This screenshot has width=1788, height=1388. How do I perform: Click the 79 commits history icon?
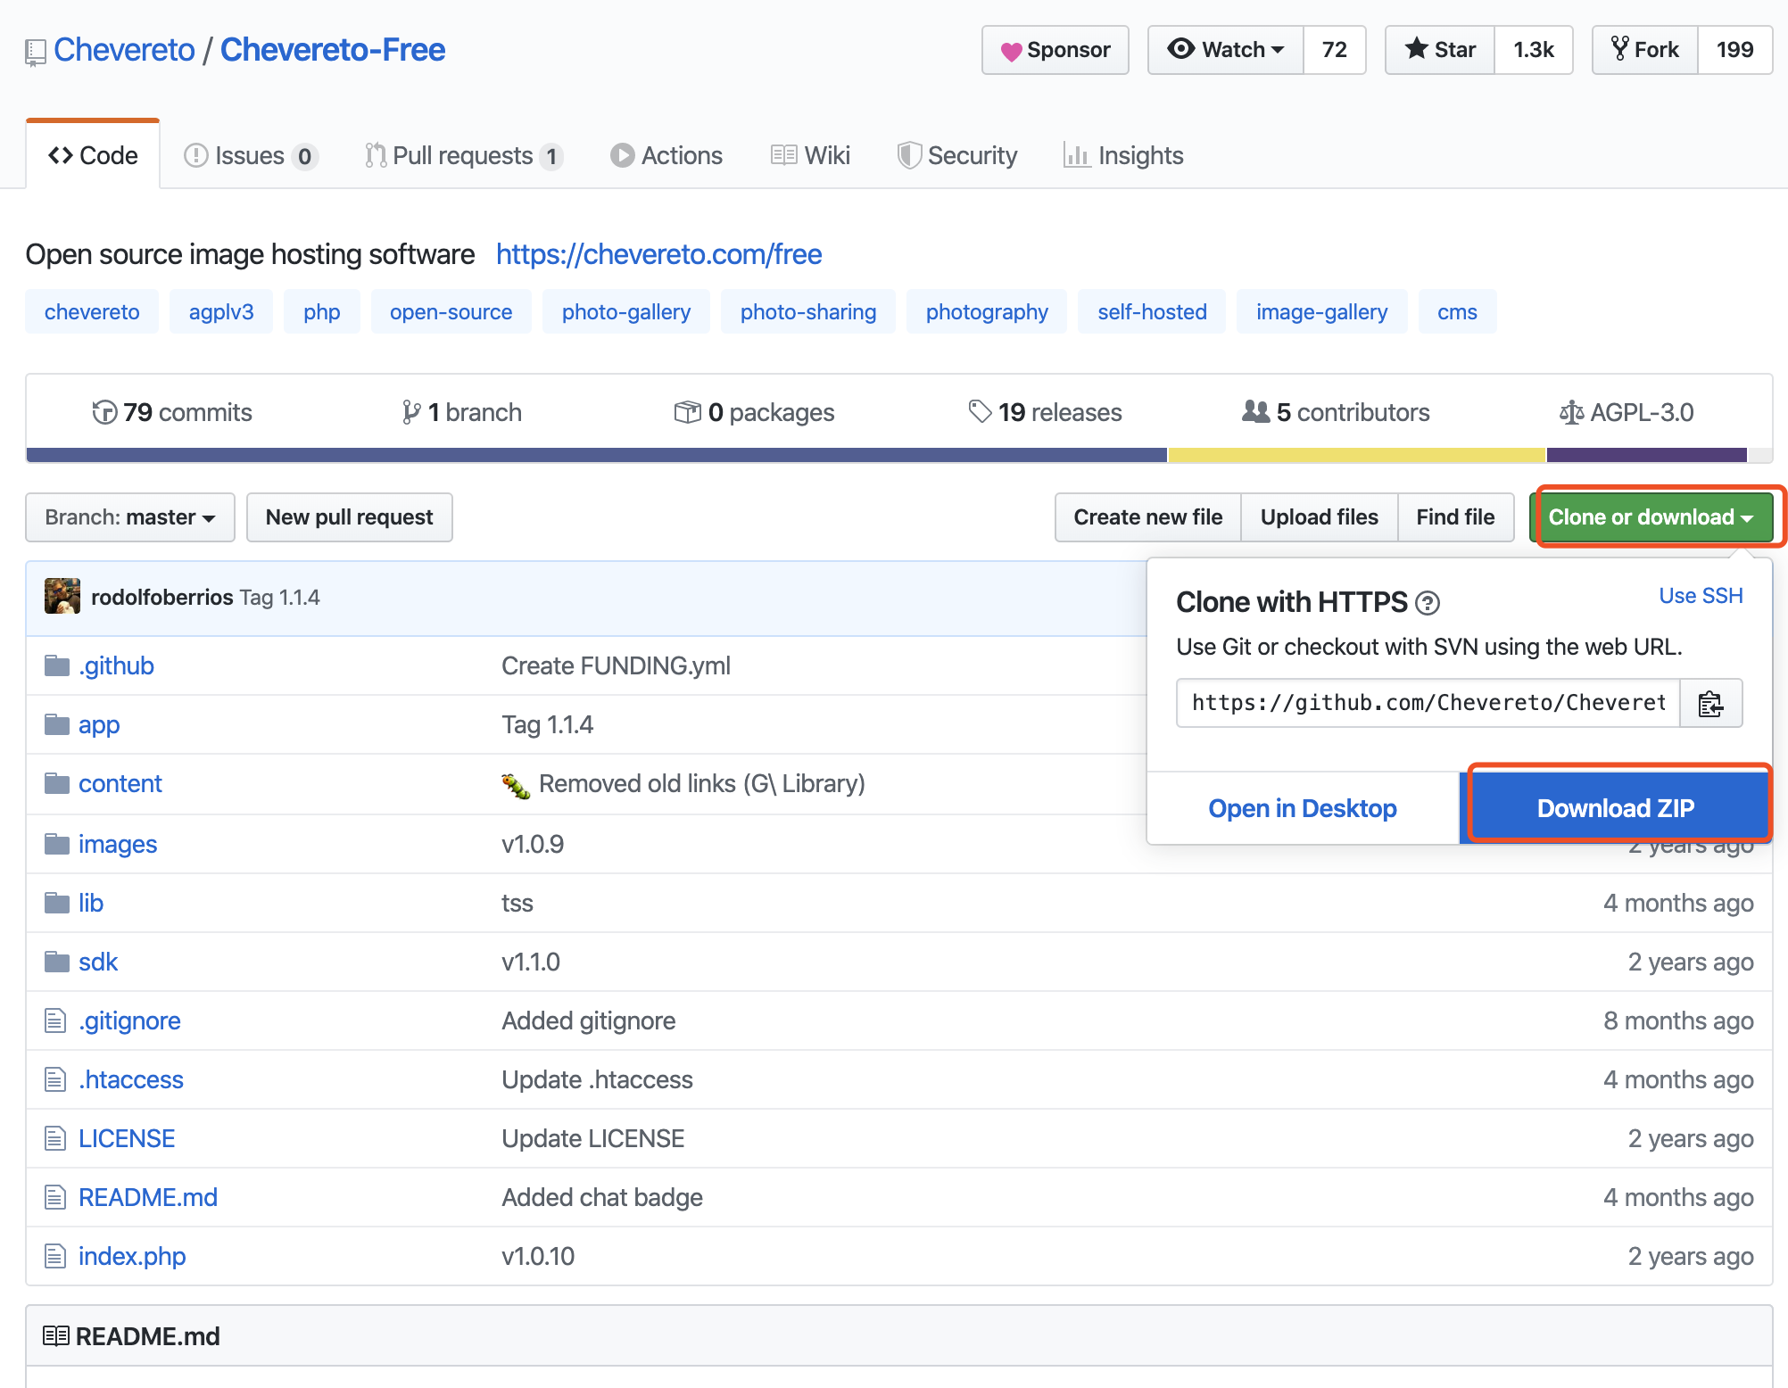pos(104,412)
